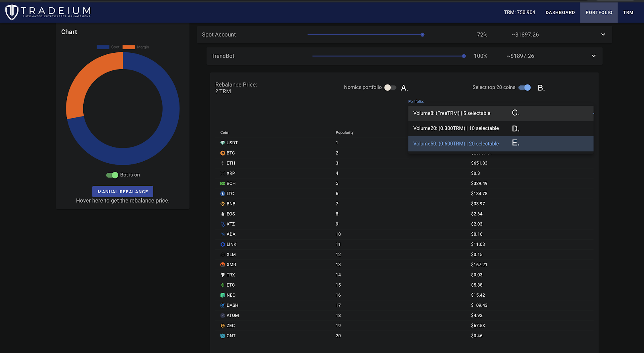Open the Portfolio tab

click(599, 12)
